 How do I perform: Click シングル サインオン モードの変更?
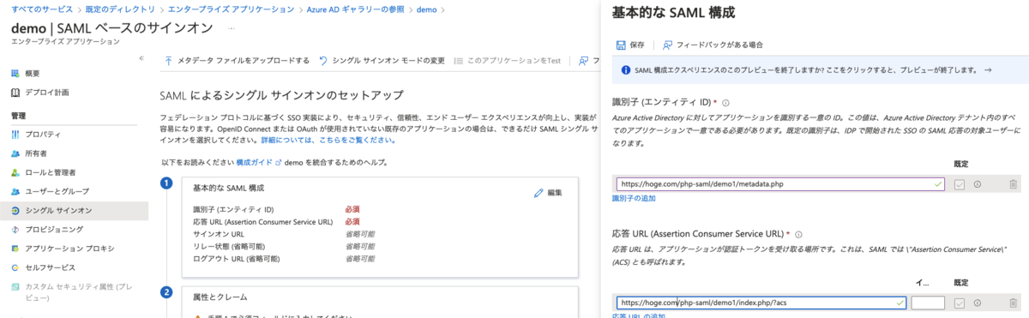point(381,61)
